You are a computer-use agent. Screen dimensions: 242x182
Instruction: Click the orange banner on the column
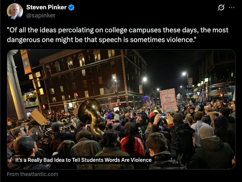pyautogui.click(x=26, y=62)
